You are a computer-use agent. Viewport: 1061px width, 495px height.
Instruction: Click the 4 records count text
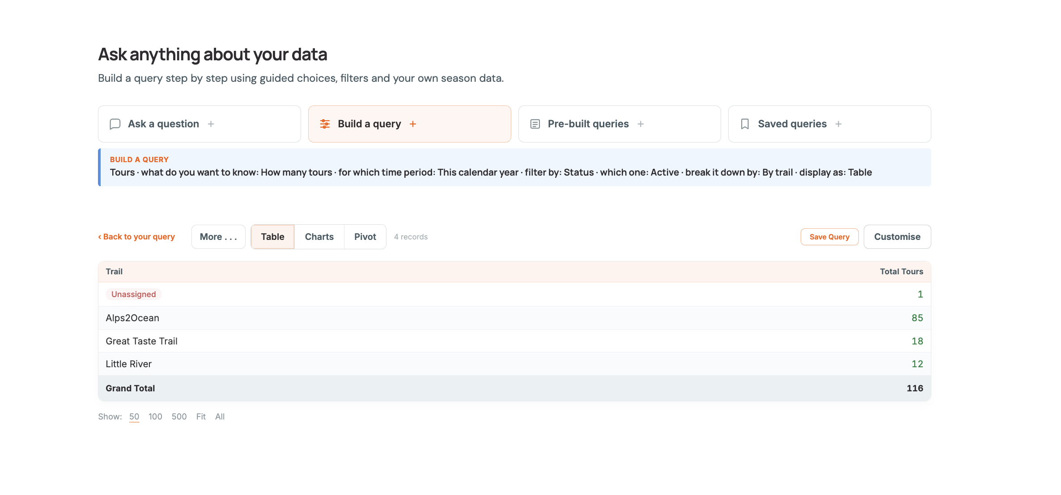411,237
